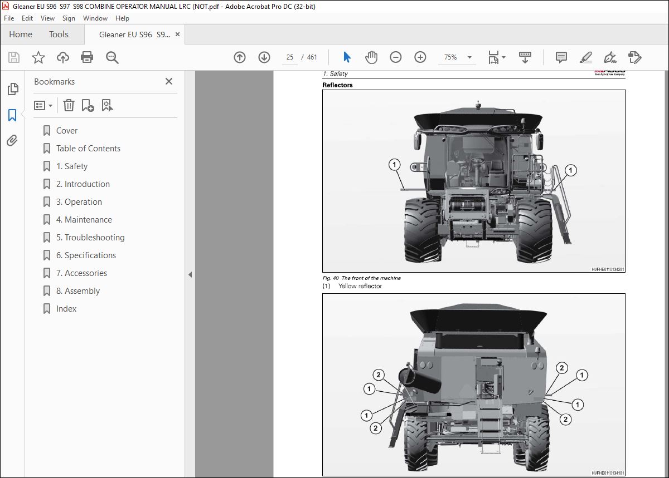This screenshot has height=478, width=669.
Task: Switch to the Tools tab
Action: (59, 35)
